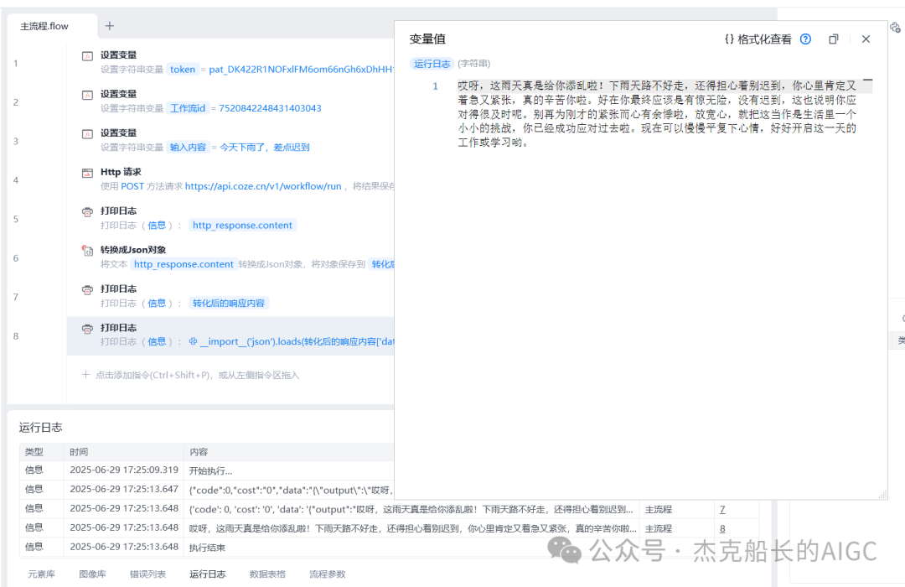The width and height of the screenshot is (905, 587).
Task: Click the resize grip of the variable dialog
Action: pyautogui.click(x=882, y=495)
